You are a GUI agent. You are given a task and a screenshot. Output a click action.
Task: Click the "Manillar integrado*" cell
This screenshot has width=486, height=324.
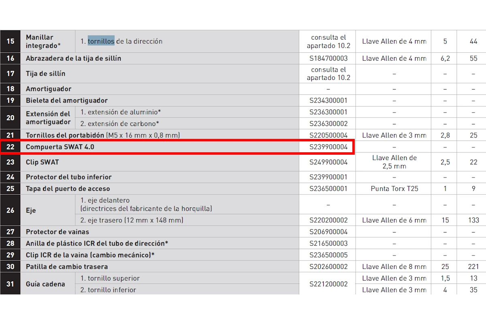48,41
